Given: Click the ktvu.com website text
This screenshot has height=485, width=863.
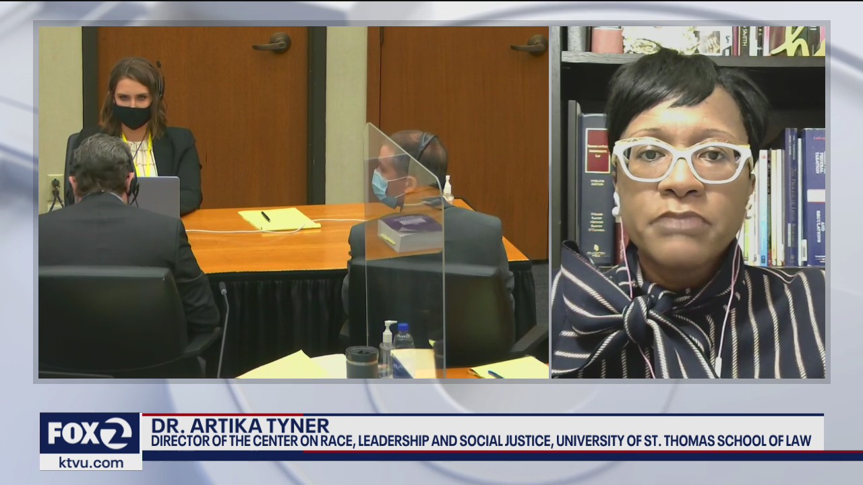Looking at the screenshot, I should click(90, 462).
